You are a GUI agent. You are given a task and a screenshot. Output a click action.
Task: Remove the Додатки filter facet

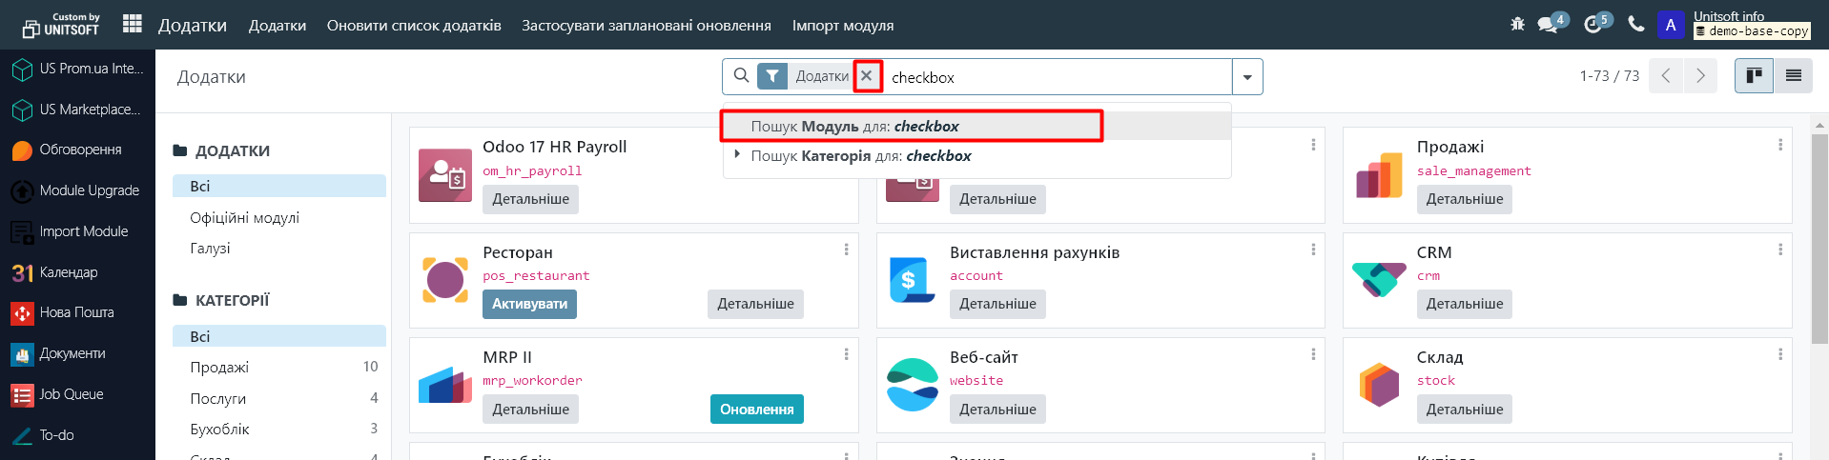click(x=867, y=76)
